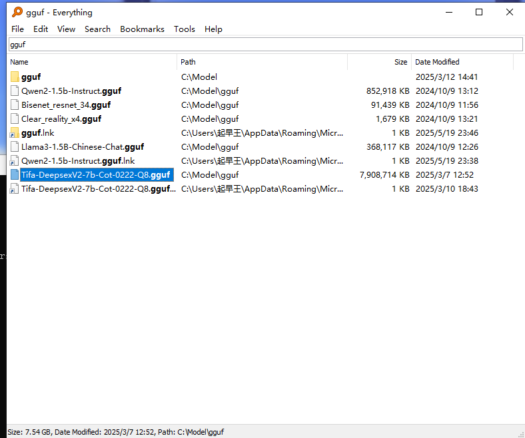Click the date 2024/10/9 12:26
This screenshot has height=438, width=525.
447,147
